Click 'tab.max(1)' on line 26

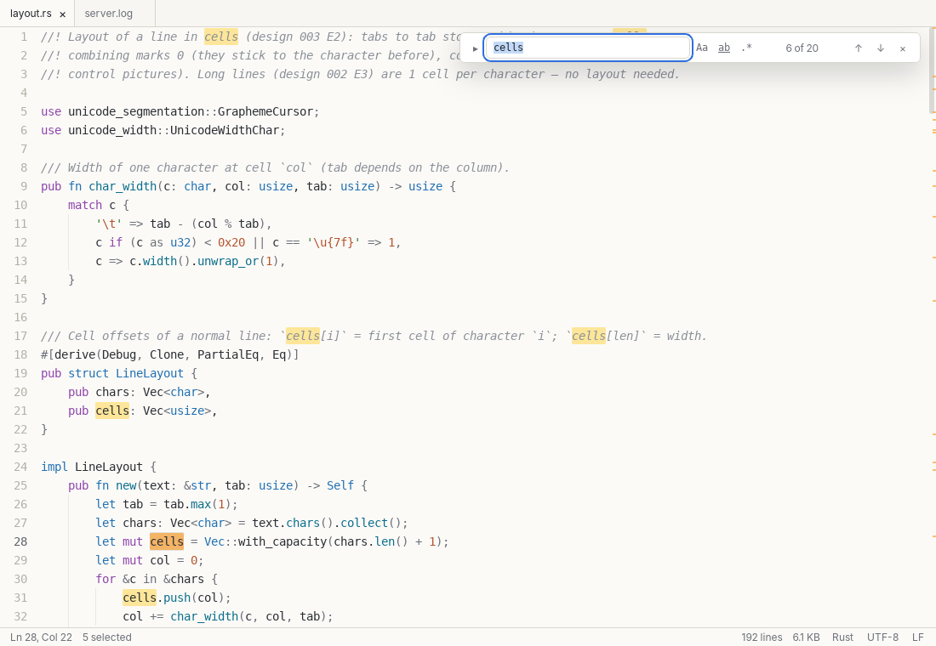click(197, 505)
